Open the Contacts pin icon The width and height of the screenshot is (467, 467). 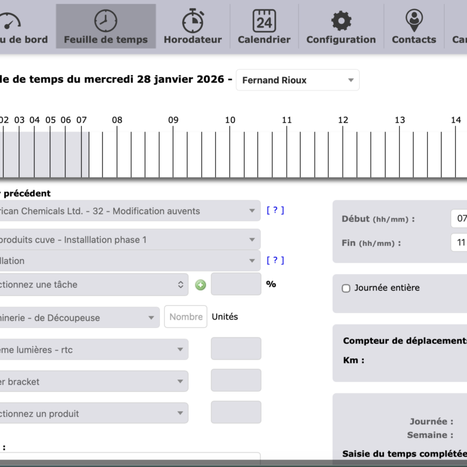click(414, 21)
